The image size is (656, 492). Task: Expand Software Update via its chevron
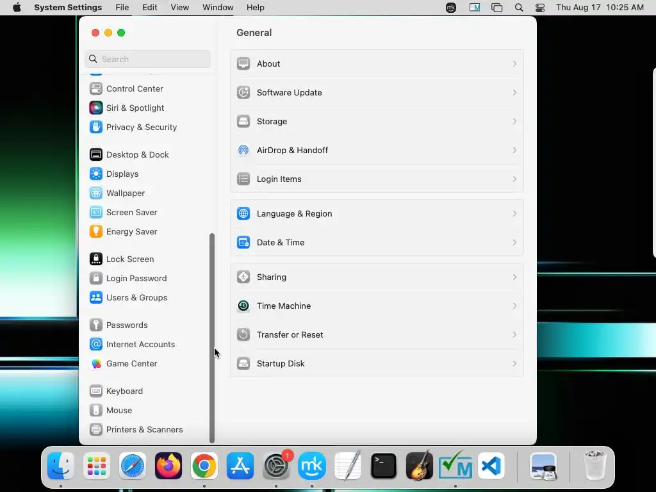point(514,92)
